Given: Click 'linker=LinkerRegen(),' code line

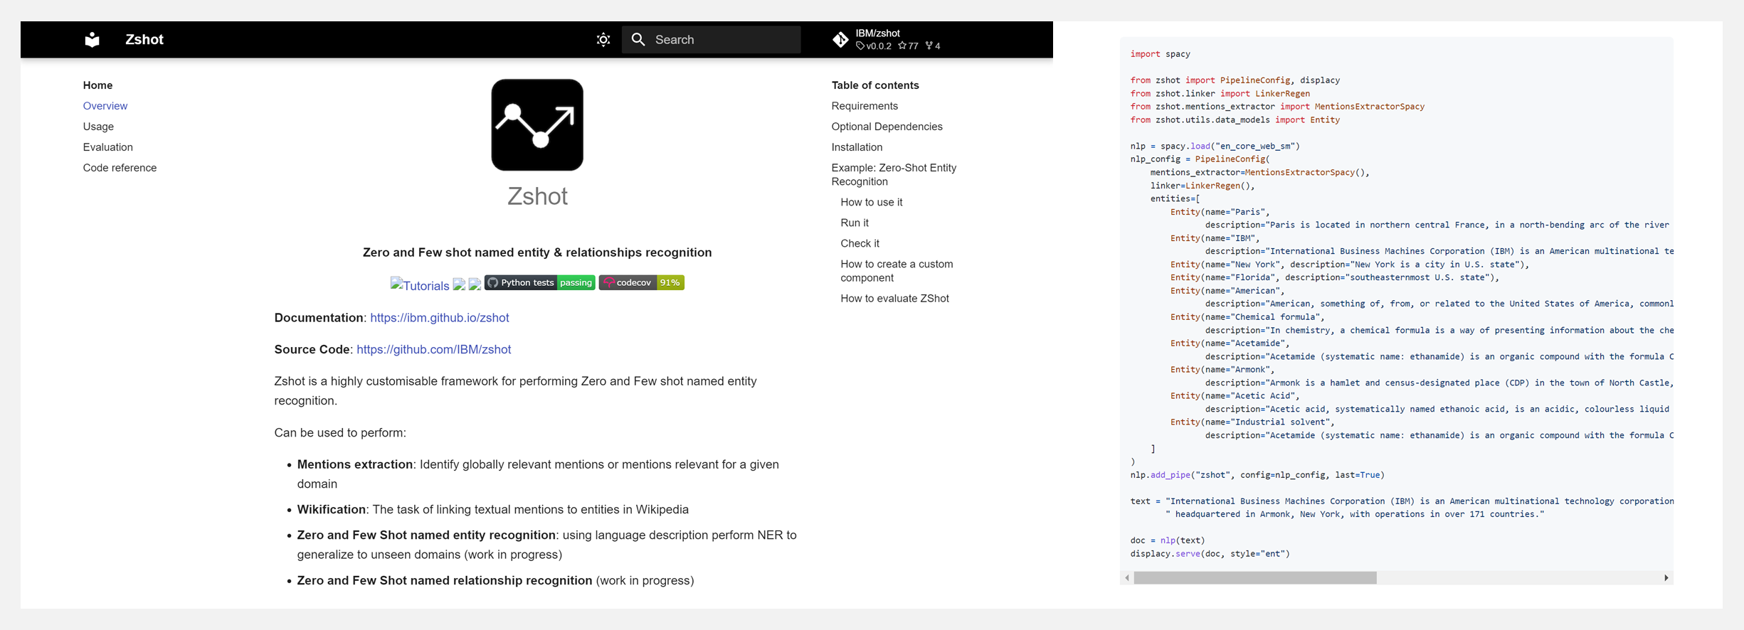Looking at the screenshot, I should pos(1203,186).
